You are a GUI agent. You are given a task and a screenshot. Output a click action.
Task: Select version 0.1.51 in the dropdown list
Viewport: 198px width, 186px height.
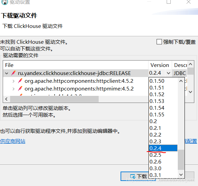pyautogui.click(x=163, y=88)
